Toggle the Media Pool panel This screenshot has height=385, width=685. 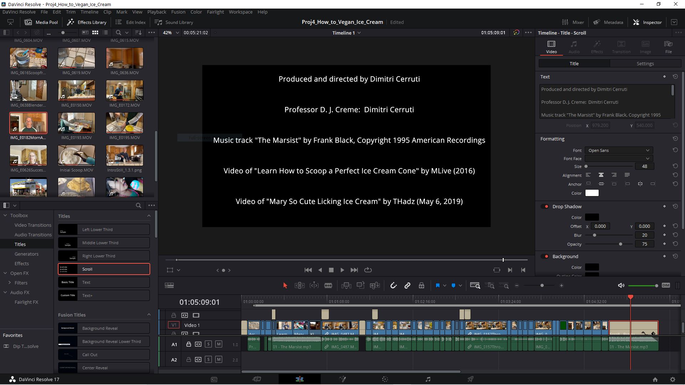pyautogui.click(x=41, y=22)
